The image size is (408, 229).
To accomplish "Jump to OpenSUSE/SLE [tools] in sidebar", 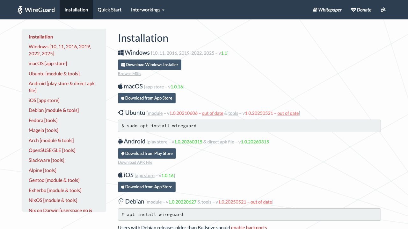I will (52, 150).
